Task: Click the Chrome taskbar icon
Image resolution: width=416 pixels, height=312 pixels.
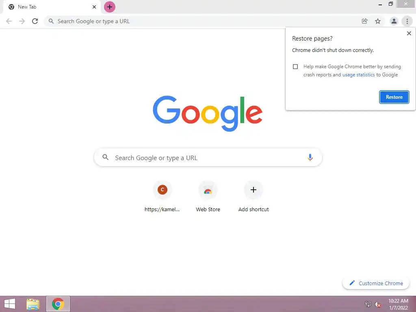Action: point(58,304)
